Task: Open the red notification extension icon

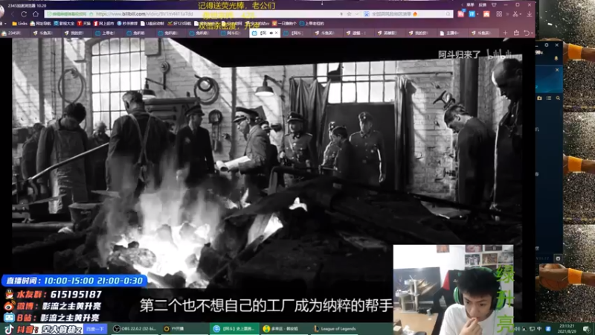Action: pos(460,14)
